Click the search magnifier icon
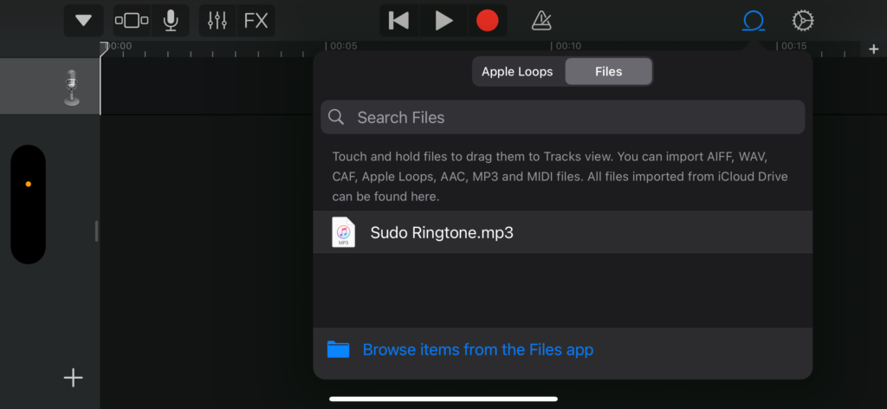 pyautogui.click(x=336, y=117)
